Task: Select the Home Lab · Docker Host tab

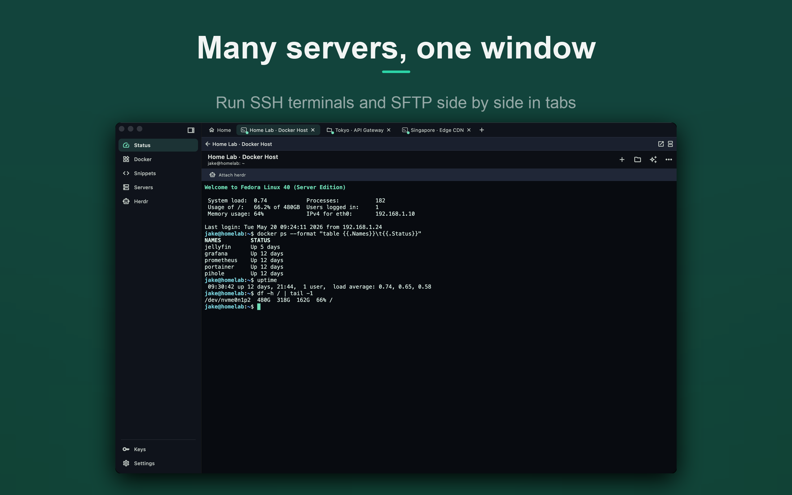Action: click(x=278, y=130)
